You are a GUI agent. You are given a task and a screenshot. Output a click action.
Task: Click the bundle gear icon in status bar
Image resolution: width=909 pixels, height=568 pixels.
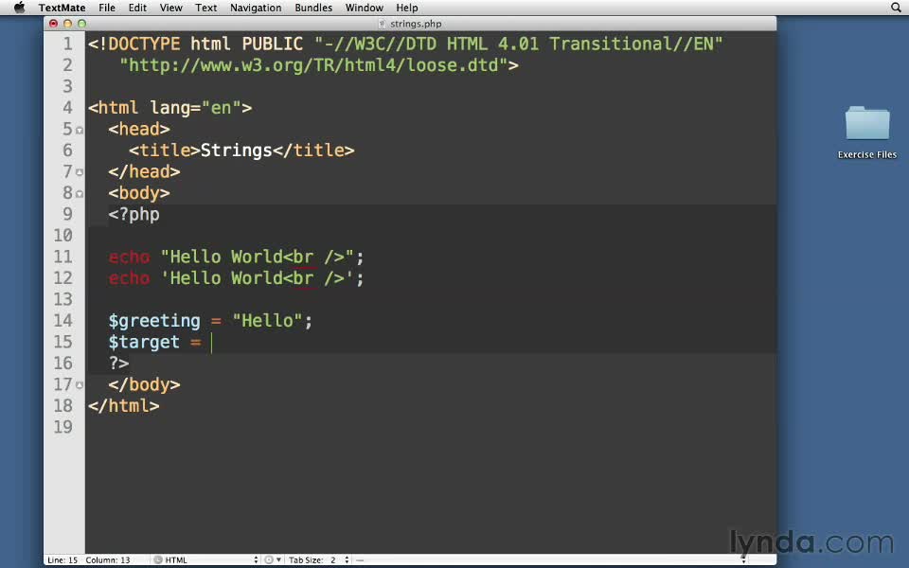tap(269, 559)
